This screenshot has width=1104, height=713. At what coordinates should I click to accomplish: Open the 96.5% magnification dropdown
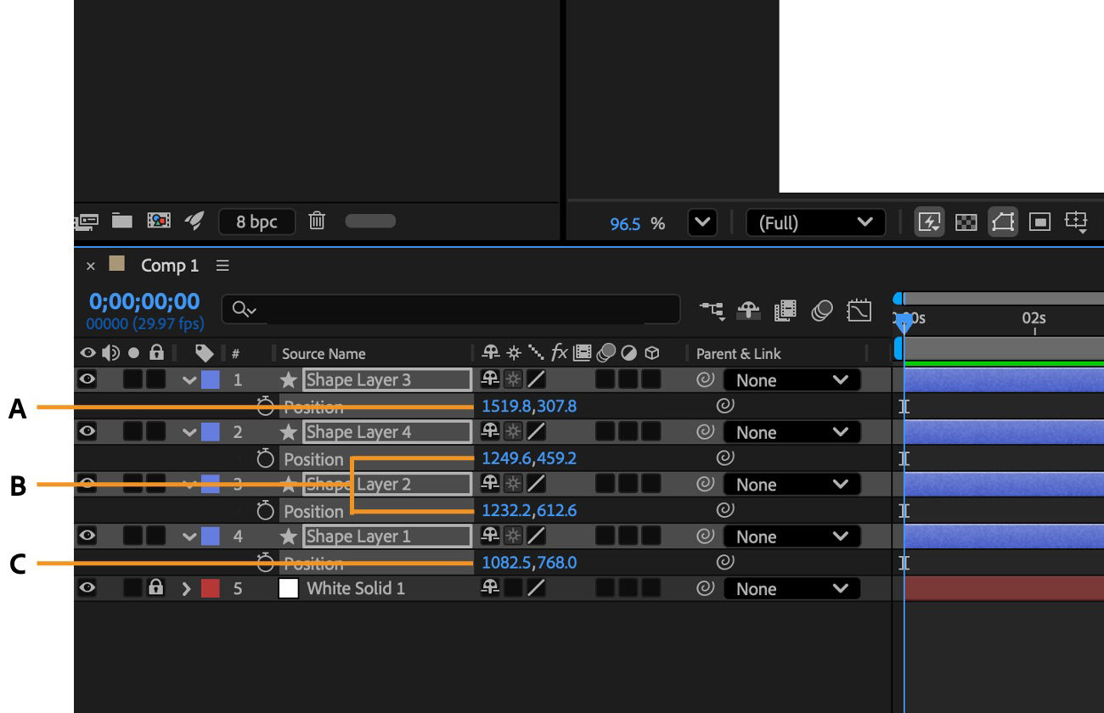point(702,223)
